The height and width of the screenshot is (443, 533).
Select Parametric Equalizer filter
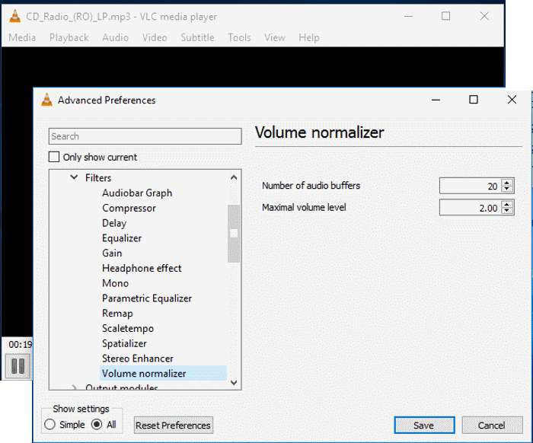pos(147,298)
